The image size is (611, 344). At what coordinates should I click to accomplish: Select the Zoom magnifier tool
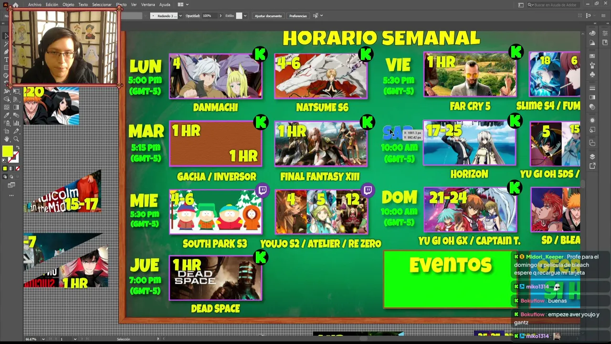(x=16, y=139)
